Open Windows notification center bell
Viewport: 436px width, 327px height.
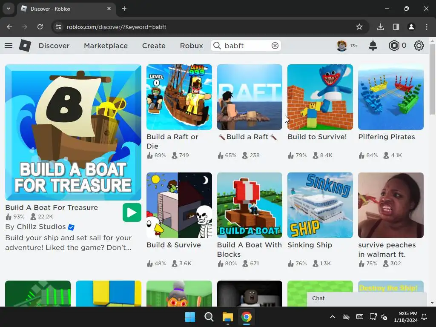pyautogui.click(x=425, y=317)
